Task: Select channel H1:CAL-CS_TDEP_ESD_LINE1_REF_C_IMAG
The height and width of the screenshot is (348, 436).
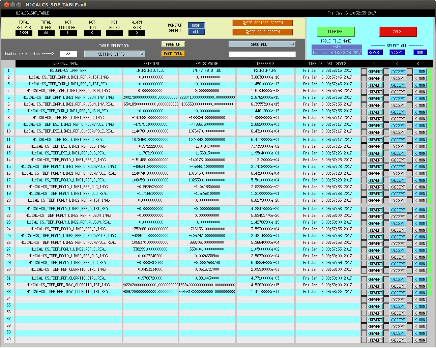Action: (x=68, y=118)
